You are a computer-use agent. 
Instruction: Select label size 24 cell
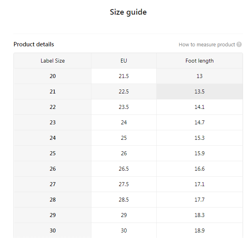click(53, 138)
